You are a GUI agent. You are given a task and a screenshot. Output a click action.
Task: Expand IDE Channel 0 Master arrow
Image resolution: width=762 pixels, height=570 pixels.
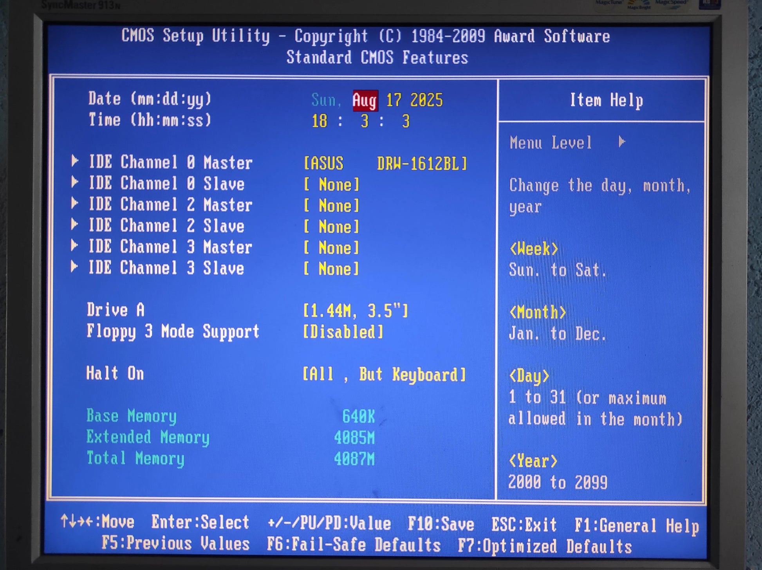click(74, 161)
